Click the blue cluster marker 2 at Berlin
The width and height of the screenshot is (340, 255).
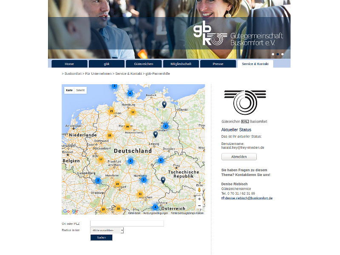coord(166,126)
